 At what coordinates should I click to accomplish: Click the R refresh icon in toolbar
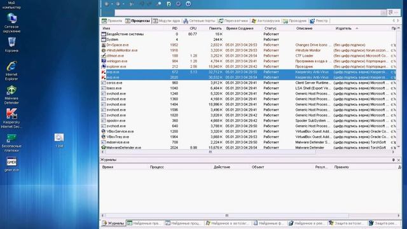pos(169,4)
